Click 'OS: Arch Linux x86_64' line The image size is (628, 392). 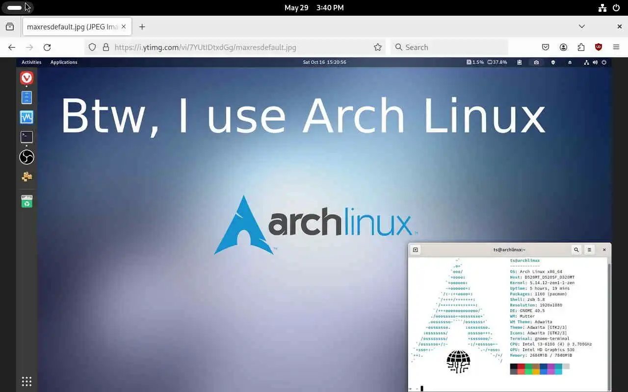coord(536,271)
